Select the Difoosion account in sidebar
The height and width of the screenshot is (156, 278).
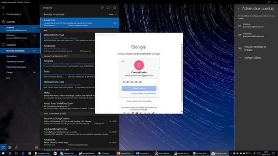pyautogui.click(x=20, y=36)
